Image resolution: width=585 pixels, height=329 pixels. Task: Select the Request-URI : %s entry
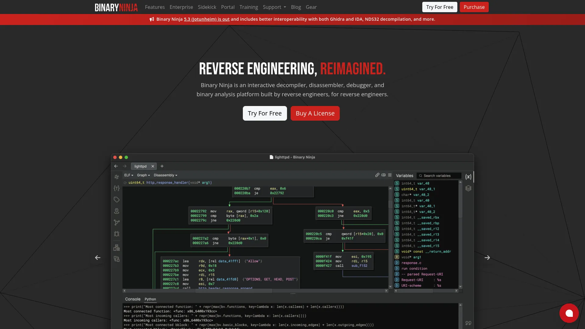421,280
